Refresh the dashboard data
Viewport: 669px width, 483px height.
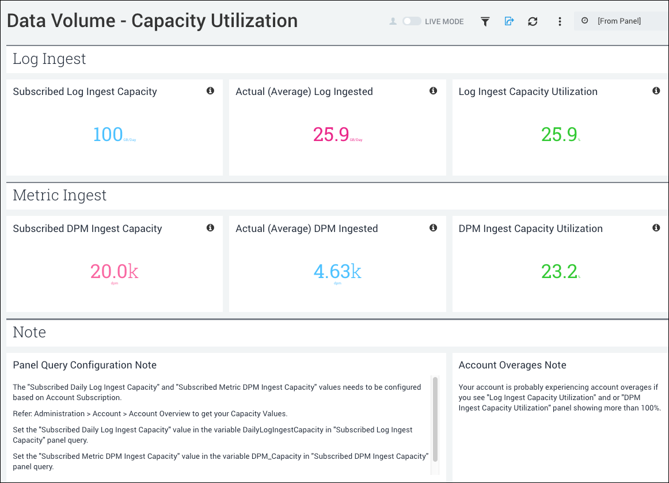533,21
